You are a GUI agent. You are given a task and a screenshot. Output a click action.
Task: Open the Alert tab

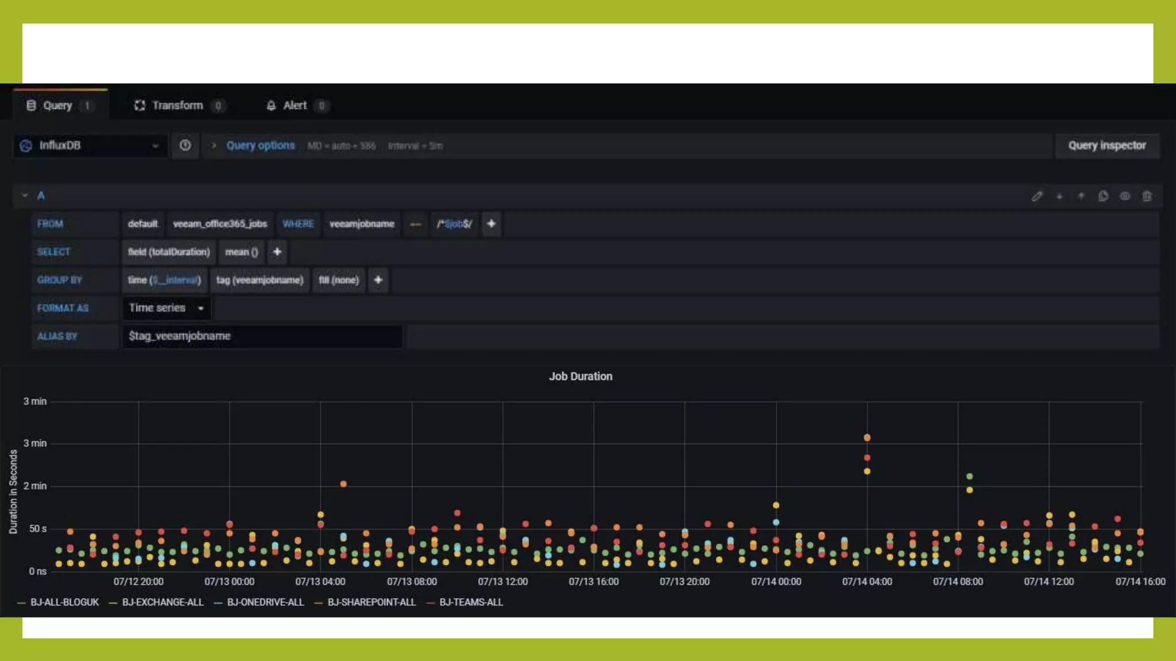point(297,106)
